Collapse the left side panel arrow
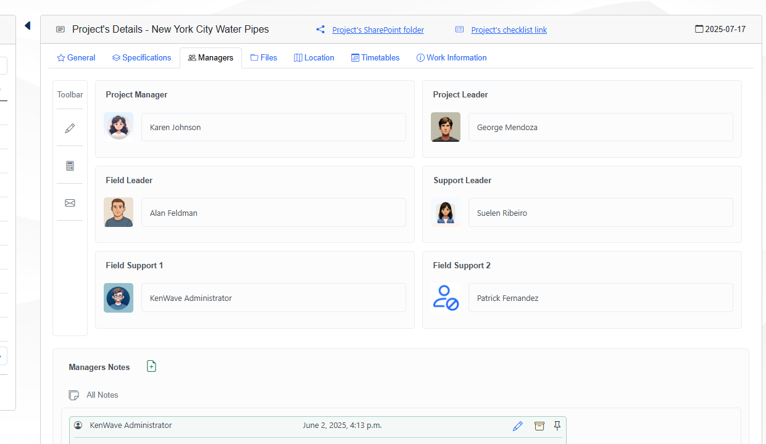The height and width of the screenshot is (444, 766). [x=27, y=25]
